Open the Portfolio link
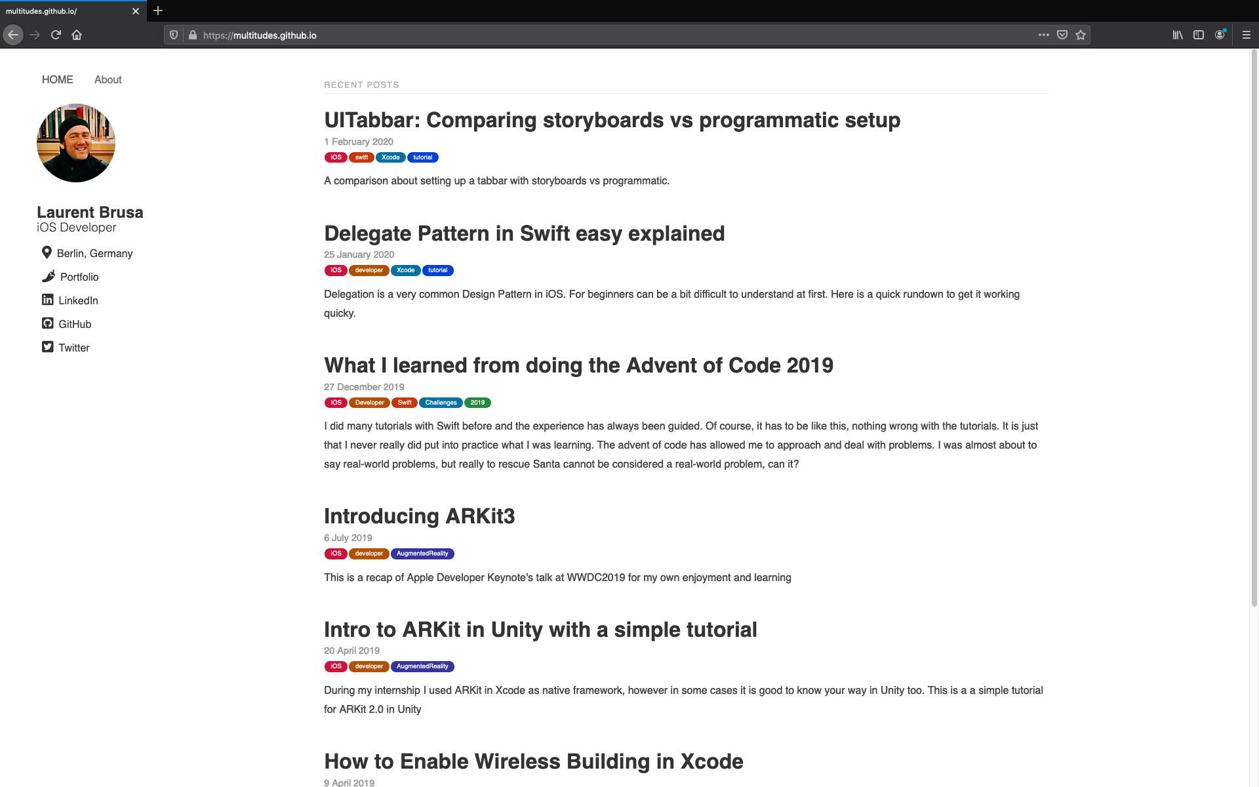Viewport: 1259px width, 787px height. pos(79,277)
